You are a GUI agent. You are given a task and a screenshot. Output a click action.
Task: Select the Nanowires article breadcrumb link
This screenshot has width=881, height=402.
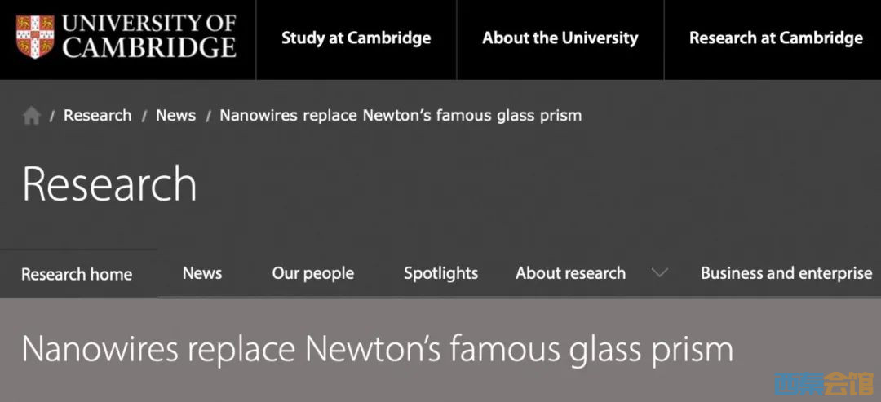(401, 115)
